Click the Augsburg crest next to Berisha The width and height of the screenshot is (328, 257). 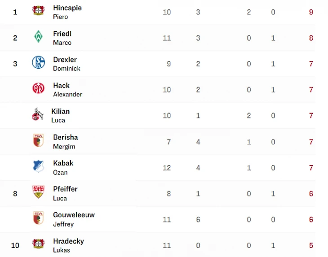tap(39, 140)
